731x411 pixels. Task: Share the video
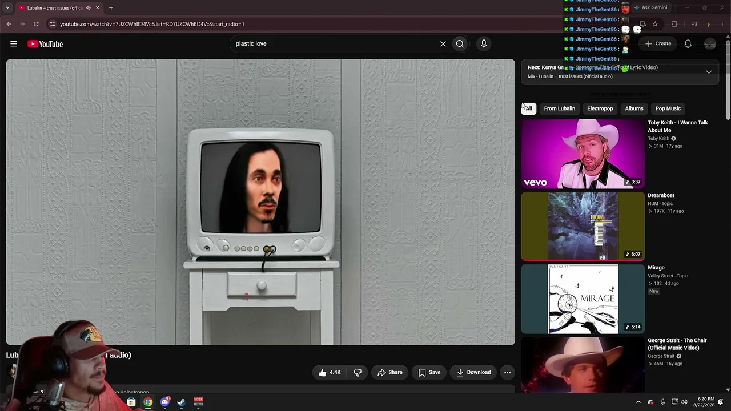coord(390,372)
